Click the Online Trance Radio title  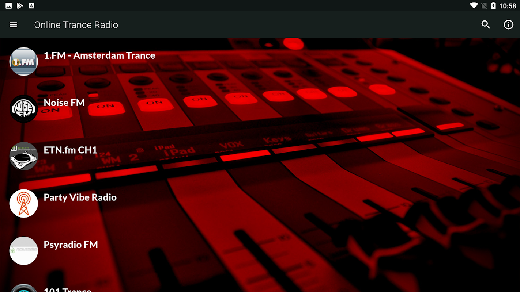coord(76,25)
